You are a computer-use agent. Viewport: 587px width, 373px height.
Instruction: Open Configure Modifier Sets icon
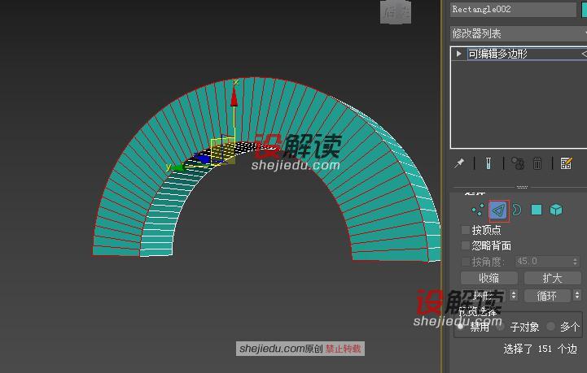click(x=567, y=163)
